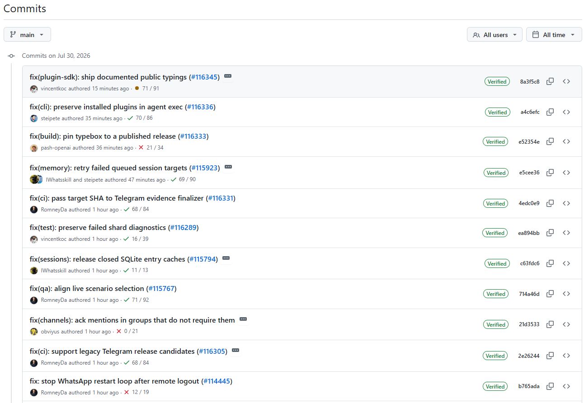584x403 pixels.
Task: Copy full SHA for commit ea894bb
Action: (550, 233)
